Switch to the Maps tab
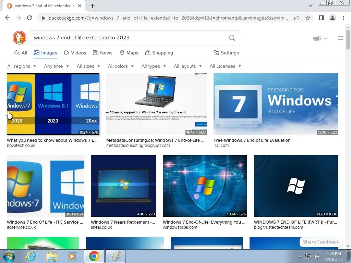 pos(129,53)
